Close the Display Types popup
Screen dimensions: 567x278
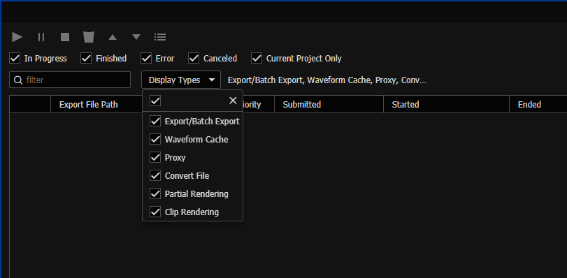(x=234, y=101)
